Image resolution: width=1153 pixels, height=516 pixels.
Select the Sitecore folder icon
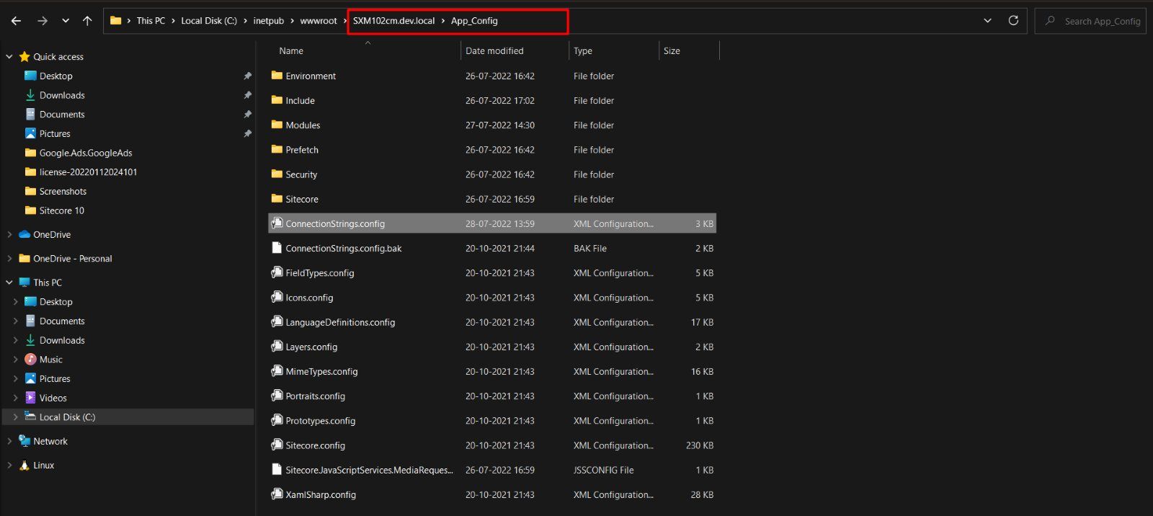[277, 198]
